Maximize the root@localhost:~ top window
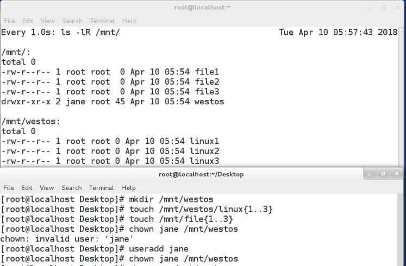Screen dimensions: 406x266 (384, 8)
